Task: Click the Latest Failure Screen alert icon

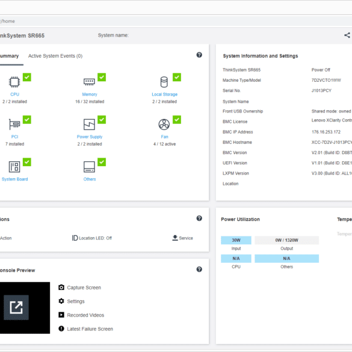Action: click(61, 329)
